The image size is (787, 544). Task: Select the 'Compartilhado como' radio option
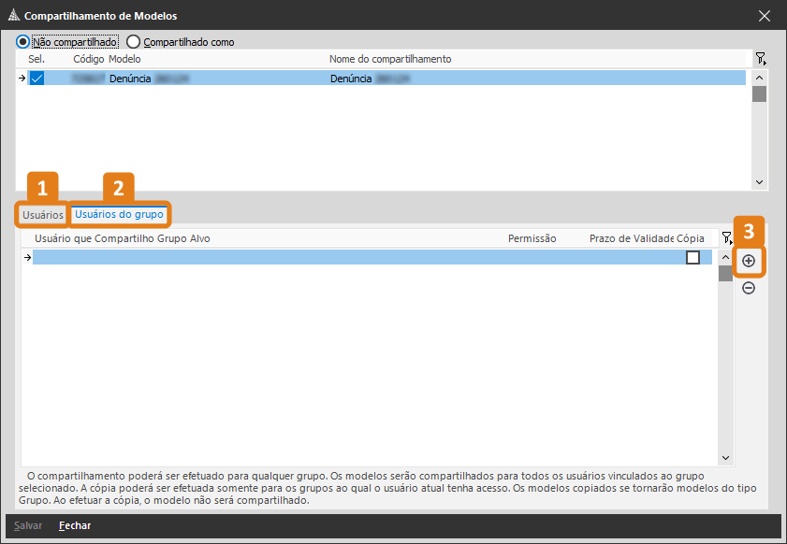point(134,42)
